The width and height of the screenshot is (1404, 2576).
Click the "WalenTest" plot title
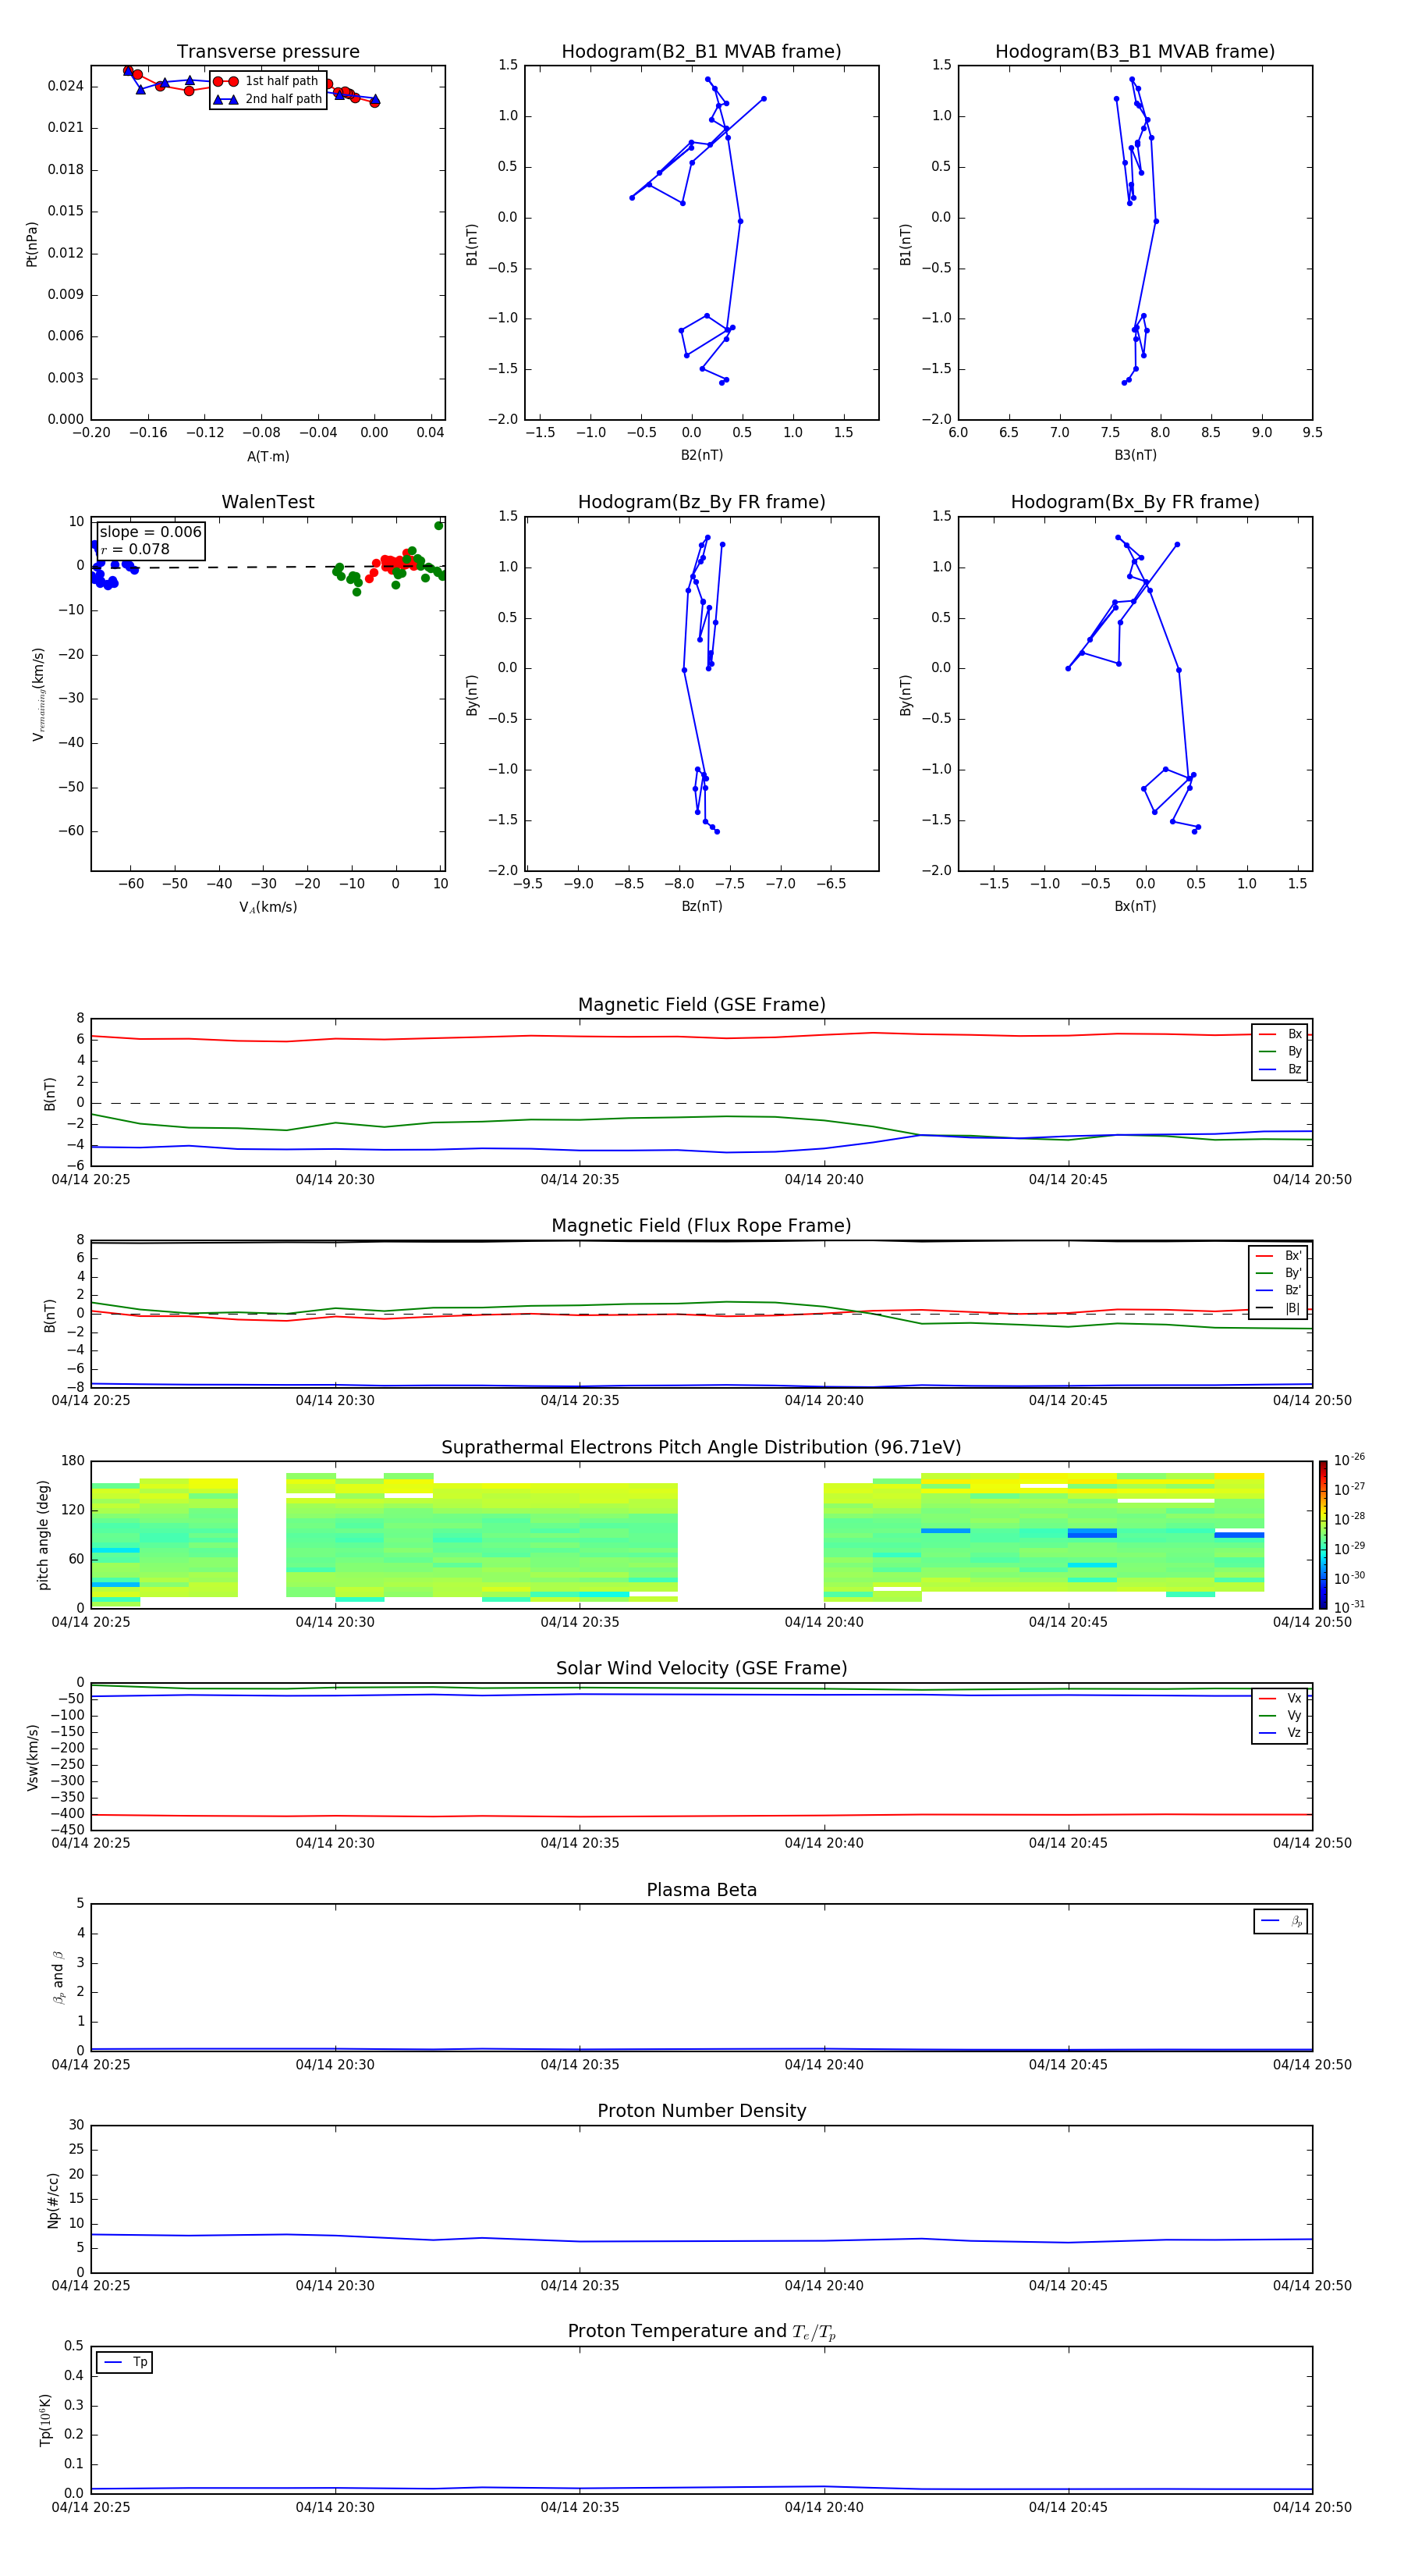268,502
